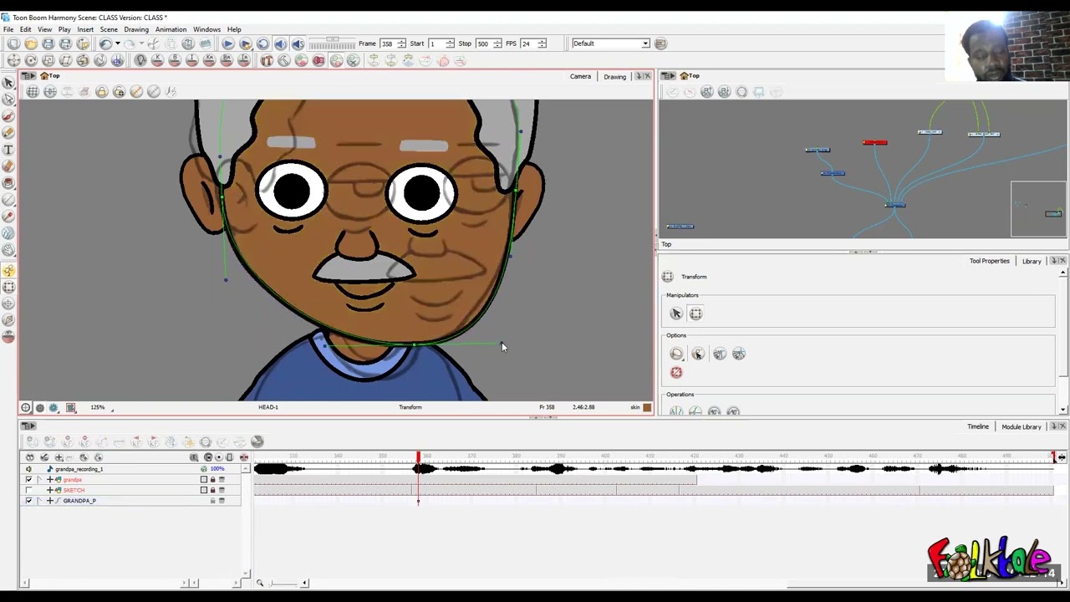
Task: Click the Open scene folder icon
Action: [31, 43]
